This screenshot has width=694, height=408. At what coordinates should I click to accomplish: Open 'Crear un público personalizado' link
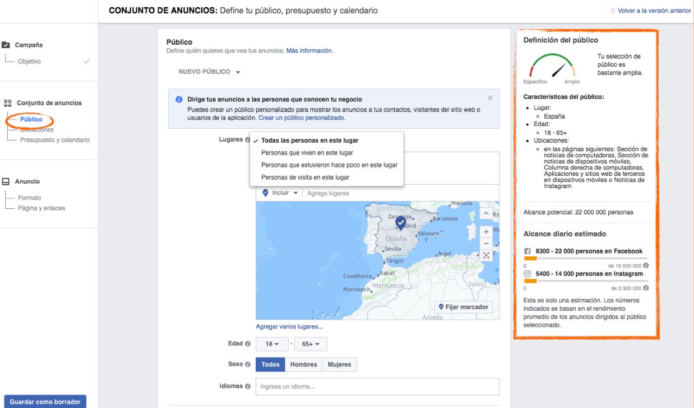(302, 118)
